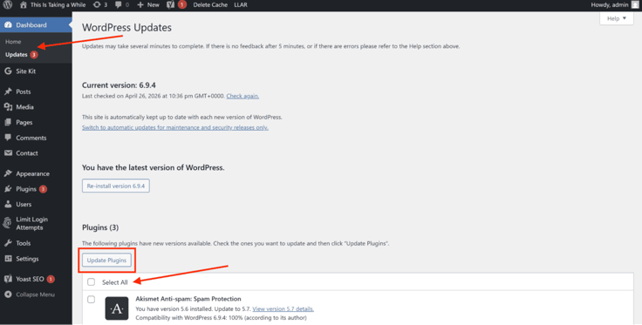Click the Current version: 6.9.4 heading

pos(119,85)
